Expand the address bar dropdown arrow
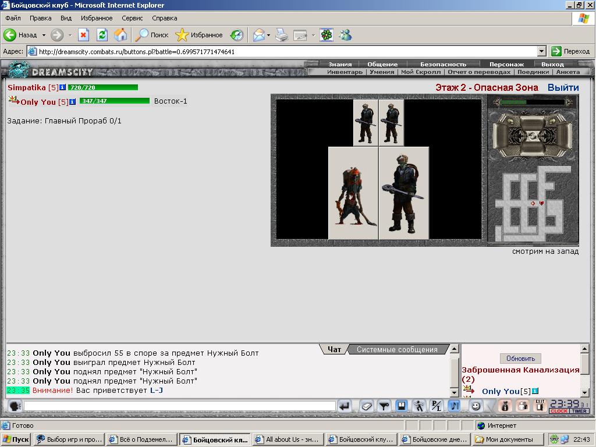The height and width of the screenshot is (447, 596). coord(542,51)
